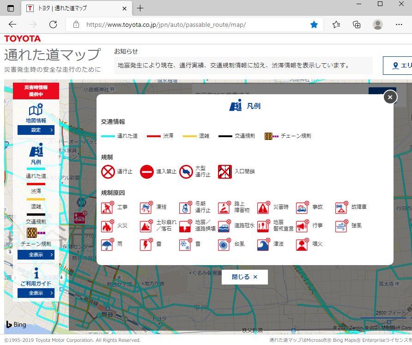Click the TOYOTA logo
The height and width of the screenshot is (345, 412).
pyautogui.click(x=22, y=39)
